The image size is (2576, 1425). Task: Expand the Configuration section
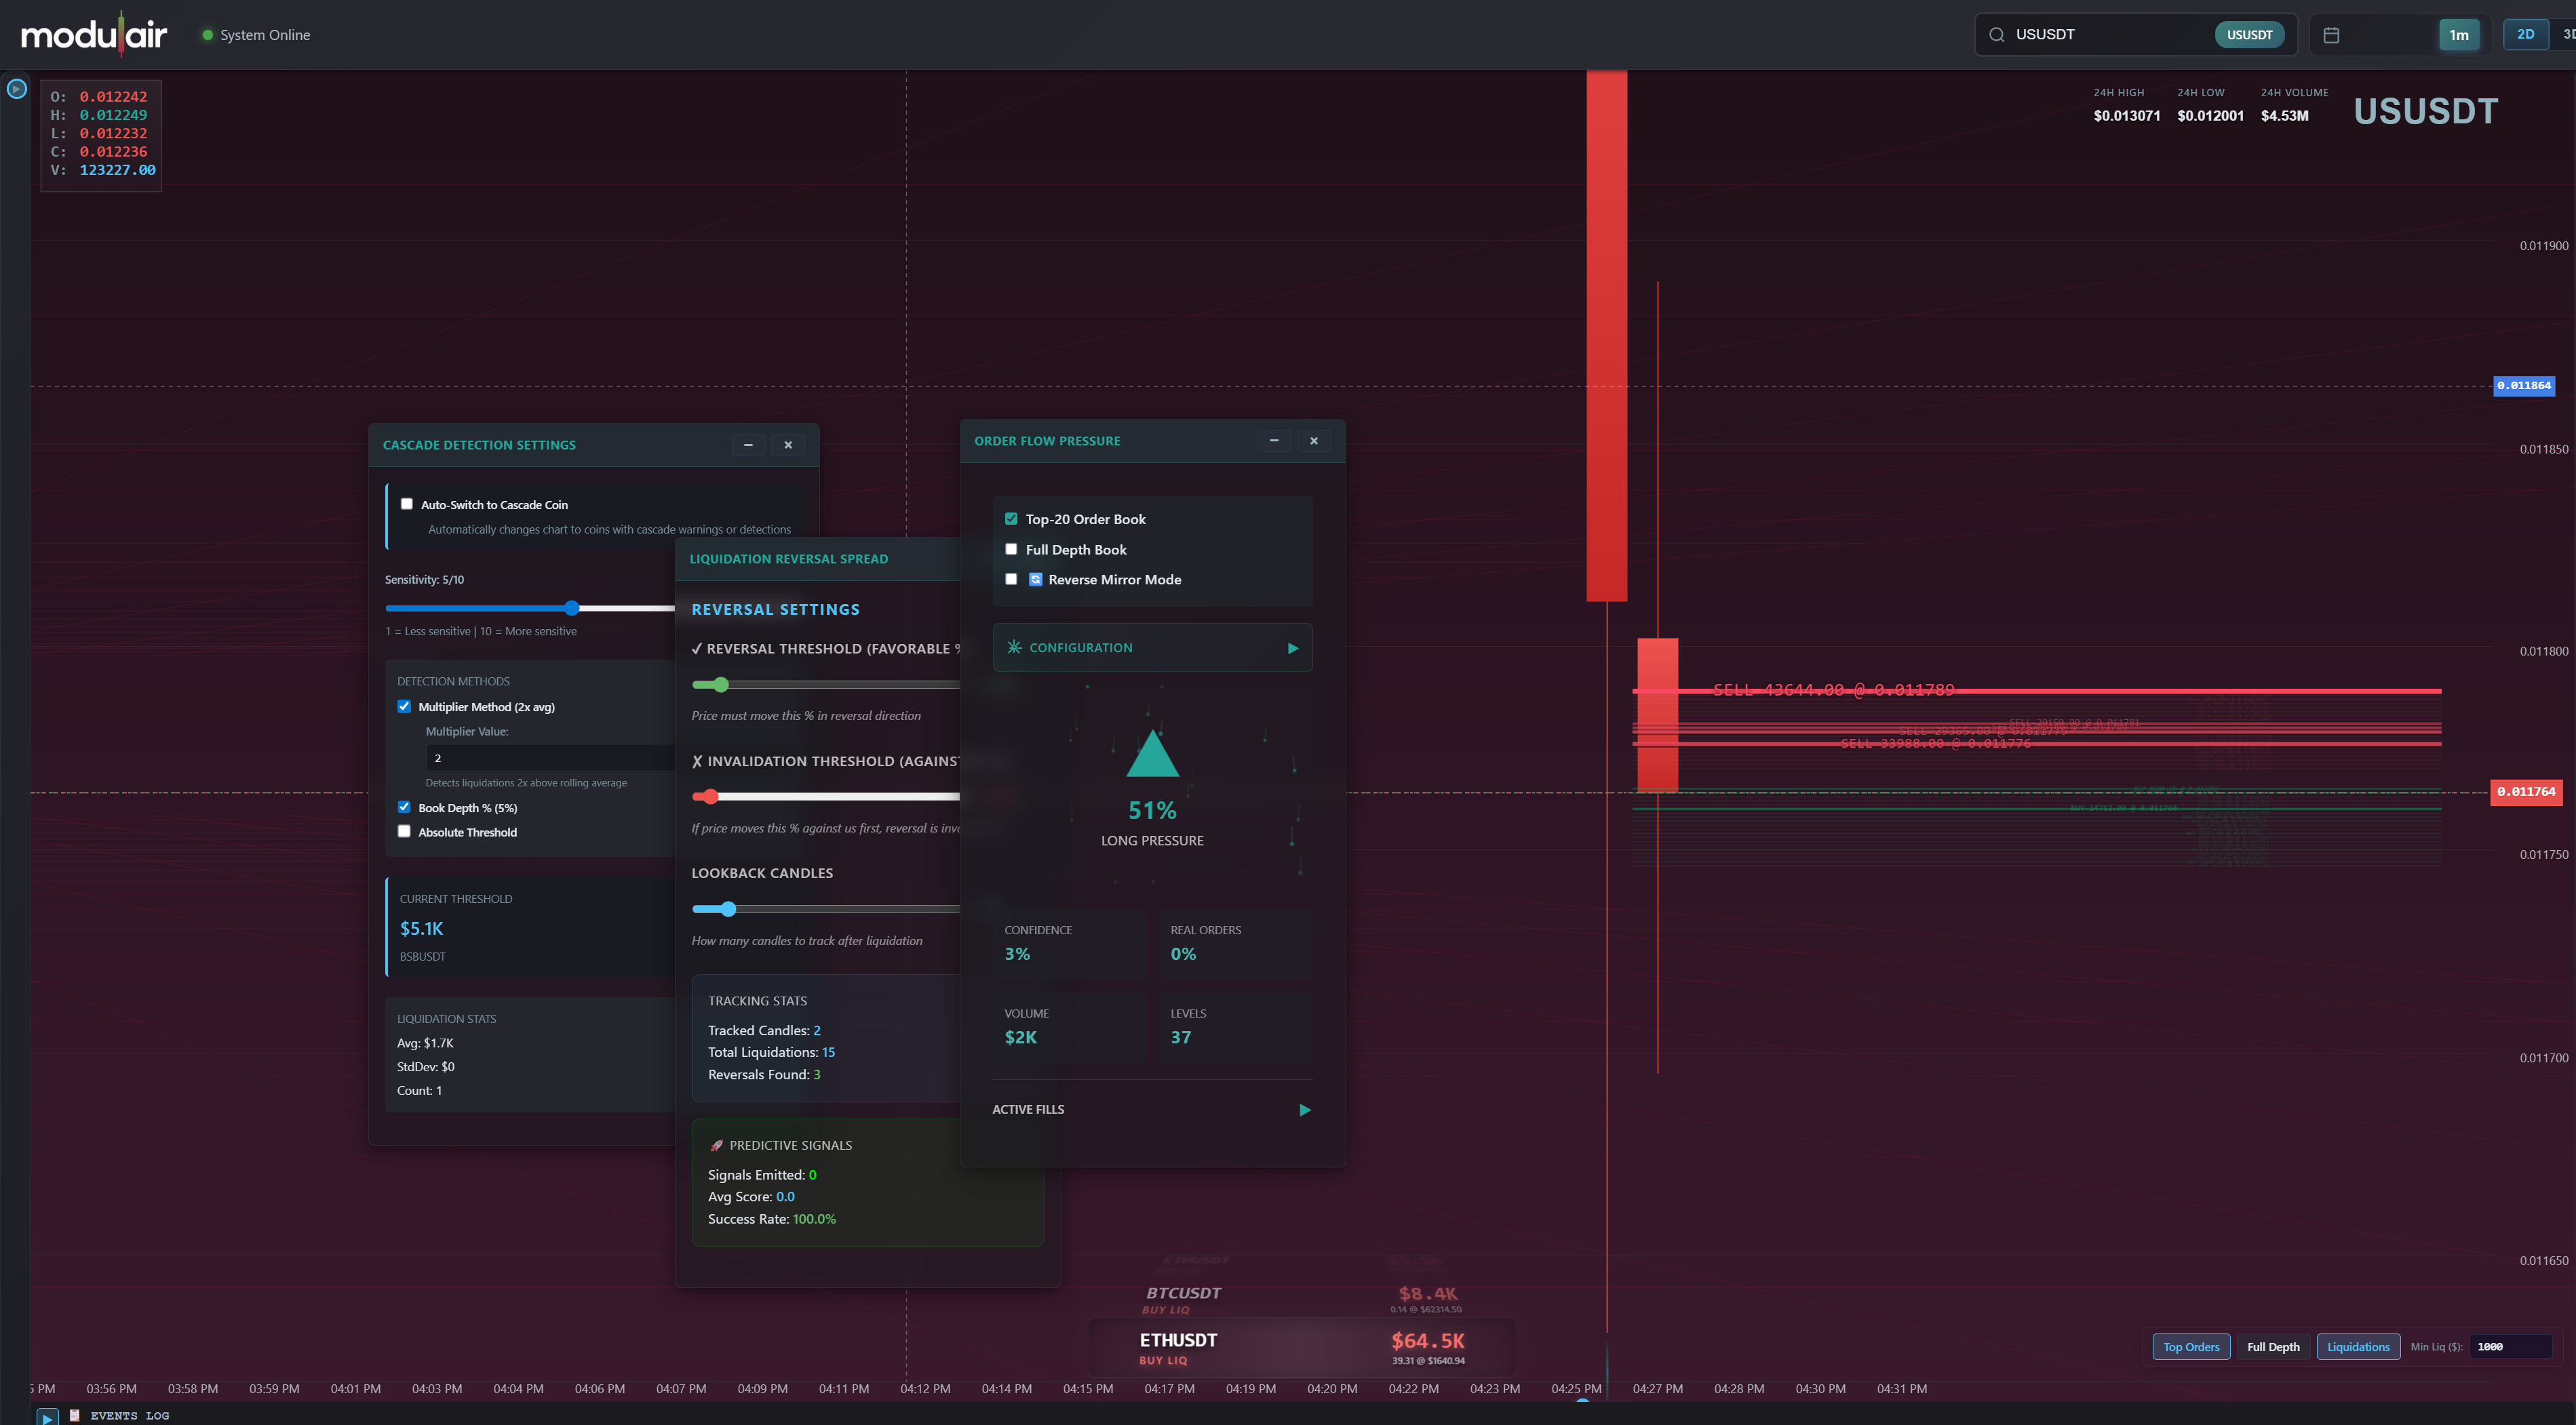[1152, 647]
